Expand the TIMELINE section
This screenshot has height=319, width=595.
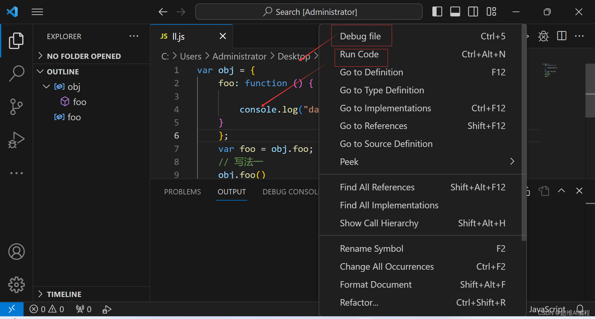tap(91, 294)
